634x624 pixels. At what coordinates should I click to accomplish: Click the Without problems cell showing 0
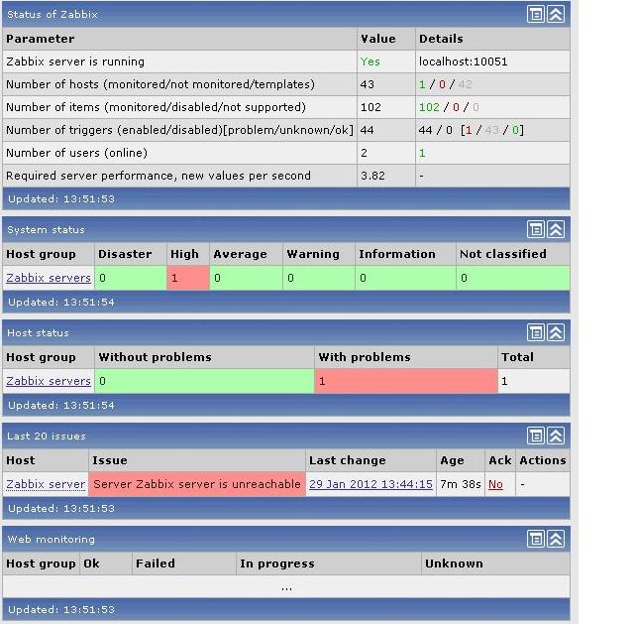pos(204,381)
